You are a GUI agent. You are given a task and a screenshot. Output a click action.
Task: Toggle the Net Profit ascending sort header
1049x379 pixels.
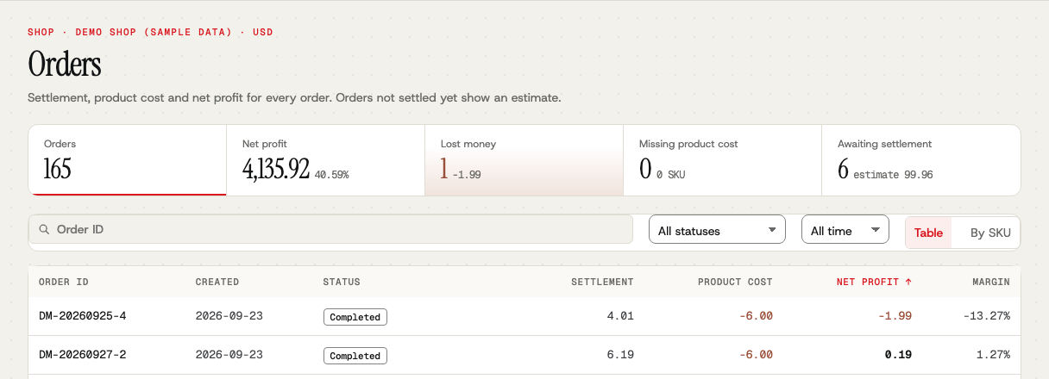point(874,282)
